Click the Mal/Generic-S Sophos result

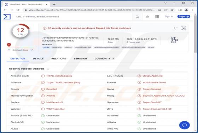pos(54,102)
